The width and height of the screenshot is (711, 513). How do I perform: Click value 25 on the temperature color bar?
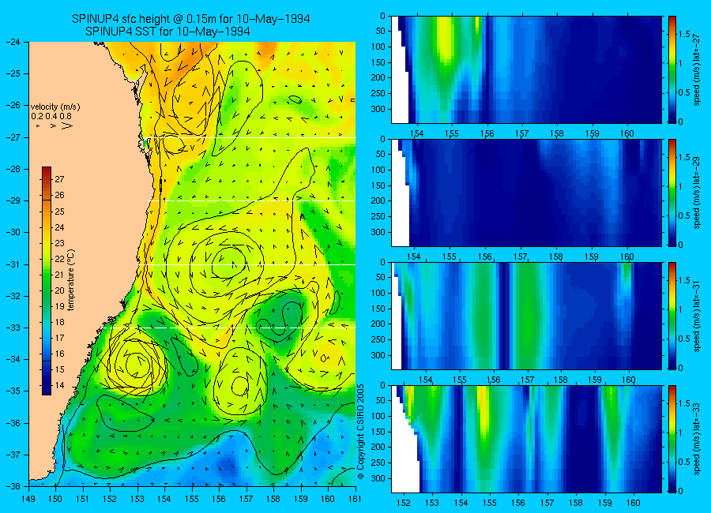[59, 212]
